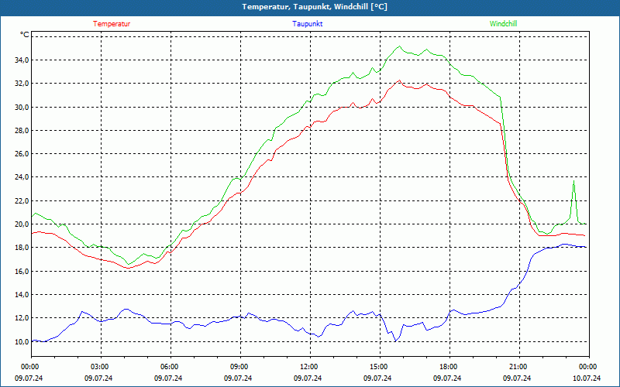Click the blue Taupunkt legend label
This screenshot has width=620, height=387.
pyautogui.click(x=308, y=24)
